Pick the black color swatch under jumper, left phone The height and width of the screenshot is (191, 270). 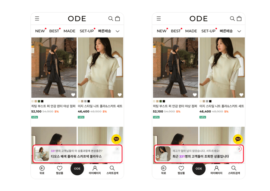(42, 101)
